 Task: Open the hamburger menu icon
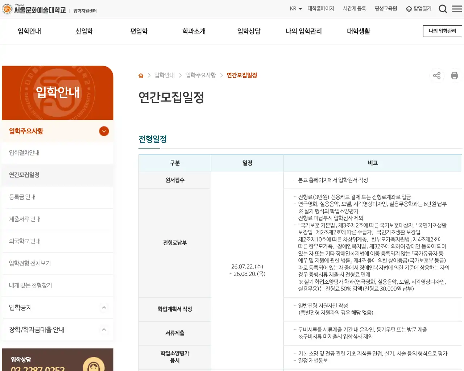pyautogui.click(x=457, y=9)
